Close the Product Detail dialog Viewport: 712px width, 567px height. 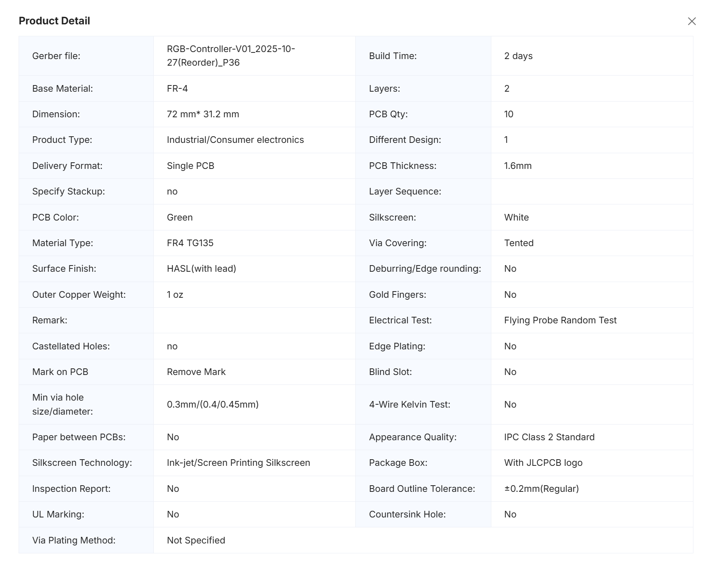coord(692,21)
